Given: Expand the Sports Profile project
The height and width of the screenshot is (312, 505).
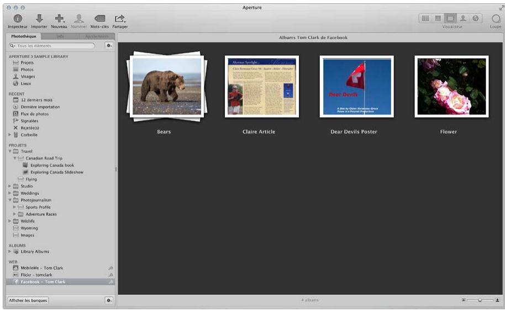Looking at the screenshot, I should pos(15,207).
